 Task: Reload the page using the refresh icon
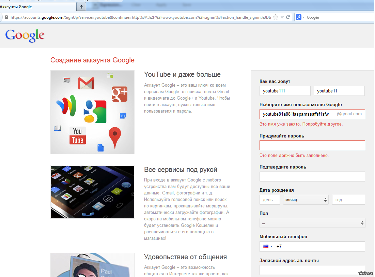coord(288,17)
